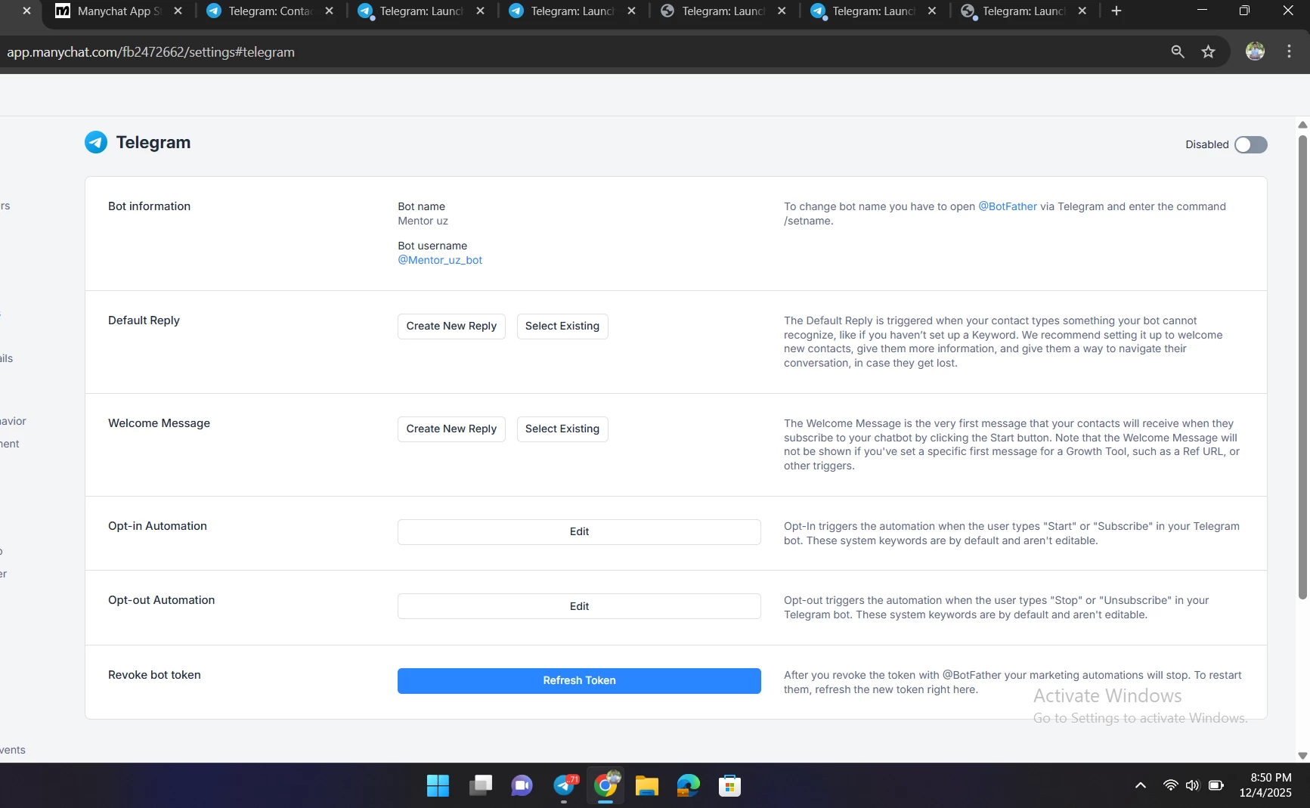Image resolution: width=1310 pixels, height=808 pixels.
Task: Open the @Mentor_uz_bot username link
Action: pyautogui.click(x=440, y=260)
